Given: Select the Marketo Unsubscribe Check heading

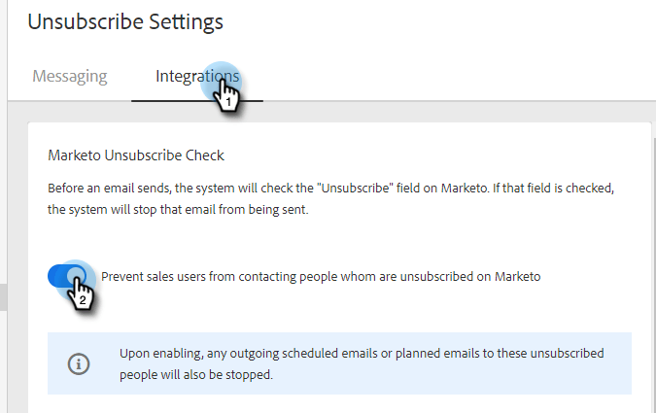Looking at the screenshot, I should pos(136,155).
